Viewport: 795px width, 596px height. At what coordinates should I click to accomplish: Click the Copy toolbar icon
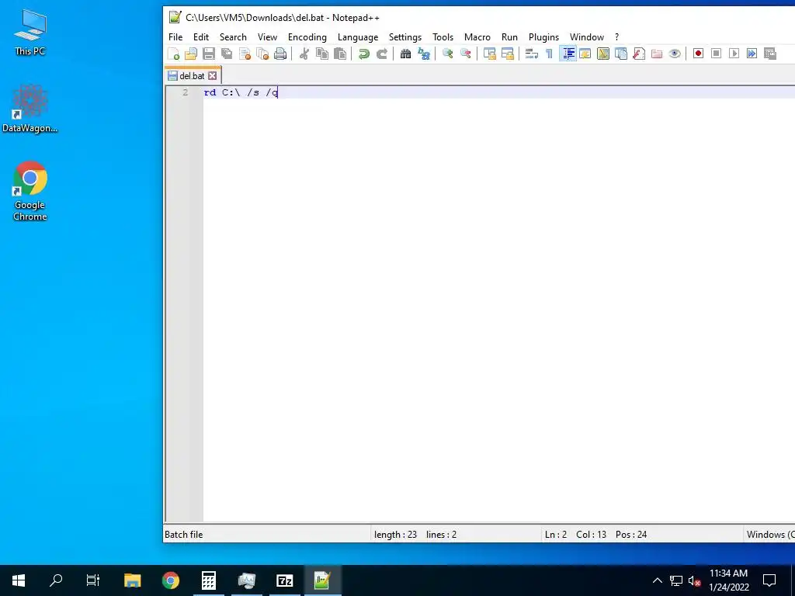point(322,54)
